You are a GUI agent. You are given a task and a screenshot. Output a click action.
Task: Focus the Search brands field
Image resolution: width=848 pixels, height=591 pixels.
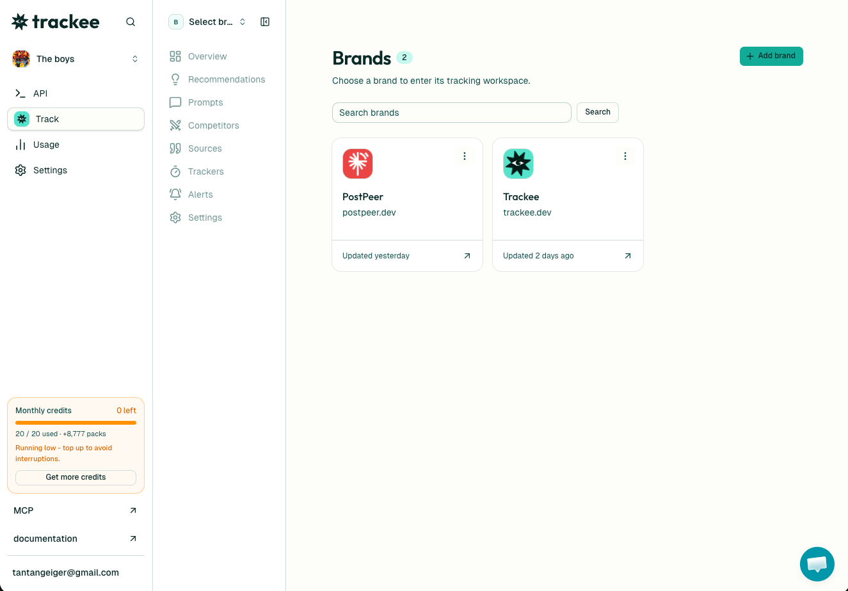point(452,113)
